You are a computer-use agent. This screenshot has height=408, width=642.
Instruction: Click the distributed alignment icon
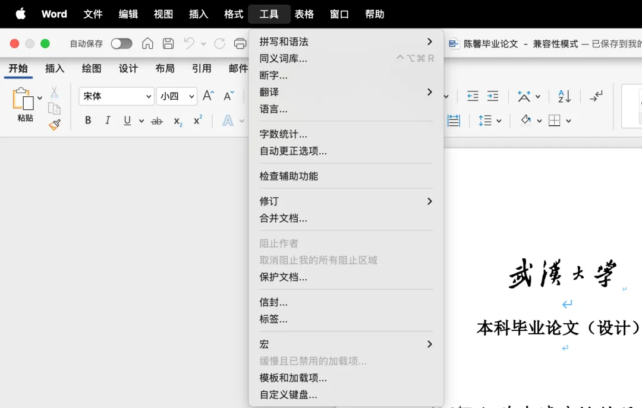click(454, 121)
